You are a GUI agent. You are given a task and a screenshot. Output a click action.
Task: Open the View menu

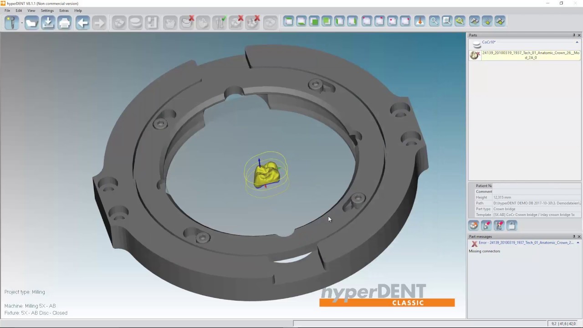pos(31,10)
